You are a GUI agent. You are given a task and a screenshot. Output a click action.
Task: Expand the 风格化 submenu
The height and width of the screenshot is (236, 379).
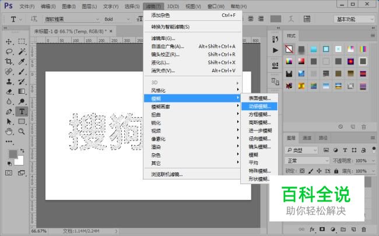click(x=192, y=90)
